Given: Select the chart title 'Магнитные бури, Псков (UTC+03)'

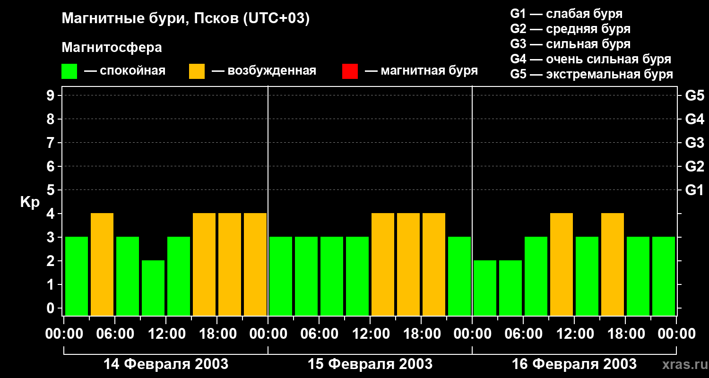Looking at the screenshot, I should coord(186,19).
